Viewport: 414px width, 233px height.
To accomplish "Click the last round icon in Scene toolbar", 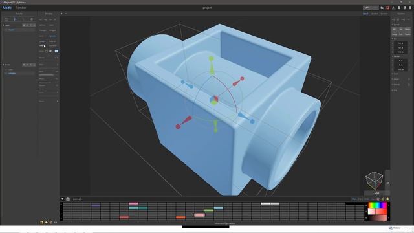I will [32, 19].
